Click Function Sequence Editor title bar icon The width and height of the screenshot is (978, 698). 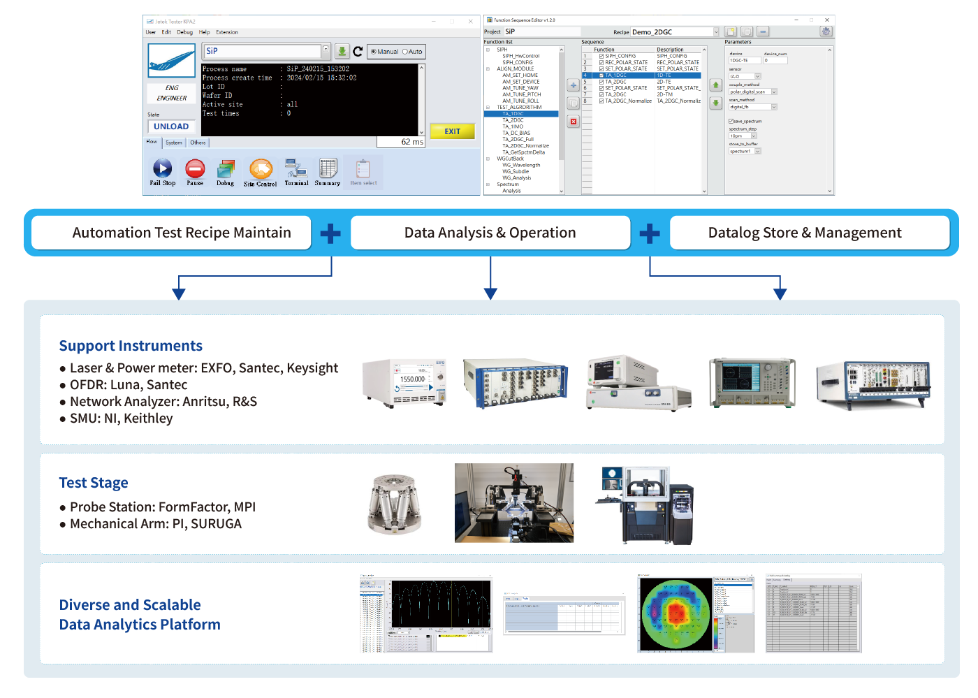click(490, 20)
